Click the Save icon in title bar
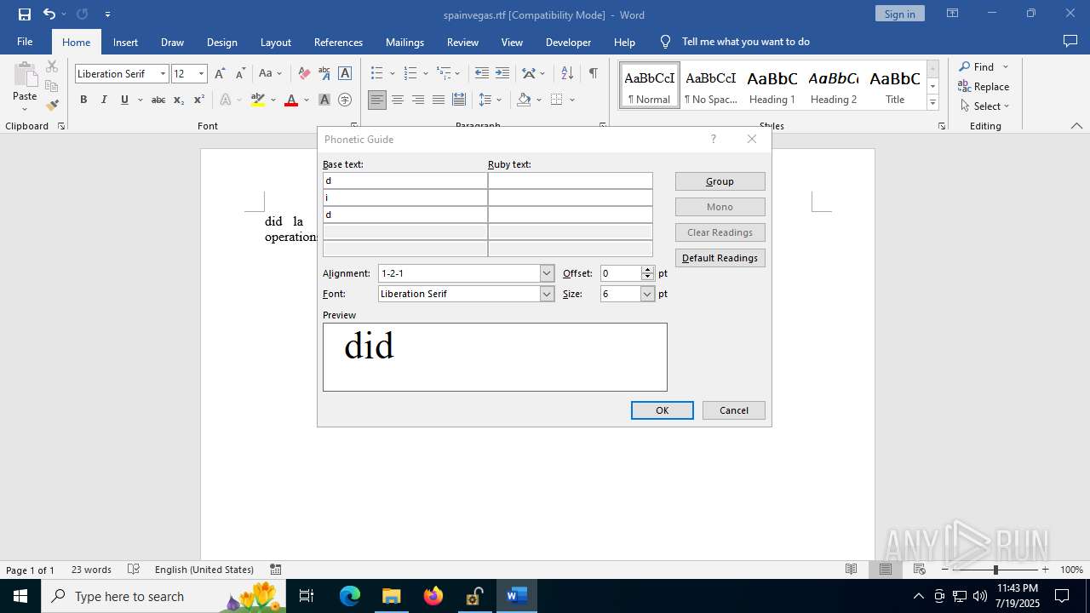 pos(25,14)
